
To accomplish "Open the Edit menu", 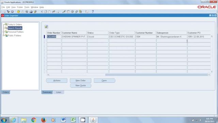I will click(8, 7).
